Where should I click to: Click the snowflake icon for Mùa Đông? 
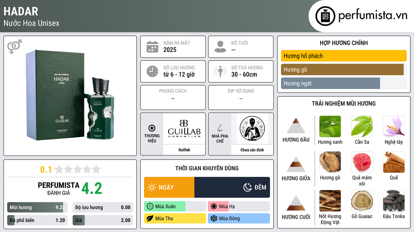(x=214, y=218)
